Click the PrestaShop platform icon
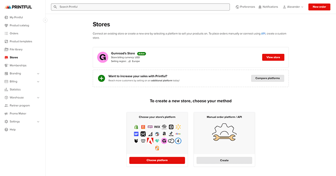The height and width of the screenshot is (176, 336). [157, 134]
